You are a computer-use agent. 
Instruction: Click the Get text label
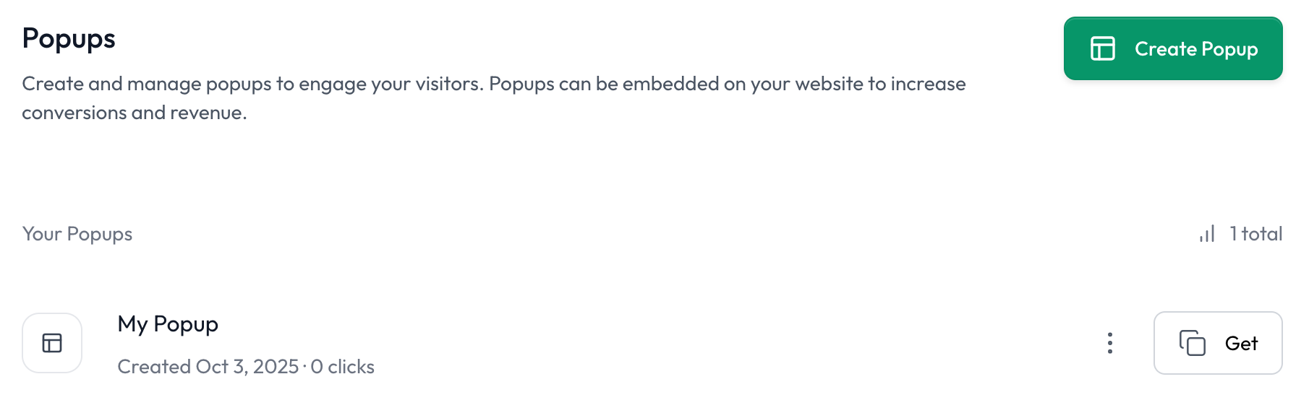(1241, 343)
